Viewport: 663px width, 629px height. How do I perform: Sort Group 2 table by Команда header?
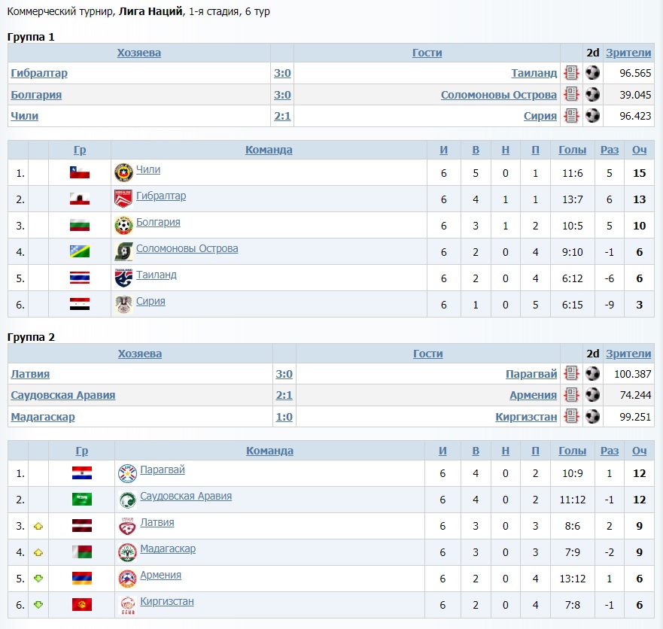pos(269,451)
